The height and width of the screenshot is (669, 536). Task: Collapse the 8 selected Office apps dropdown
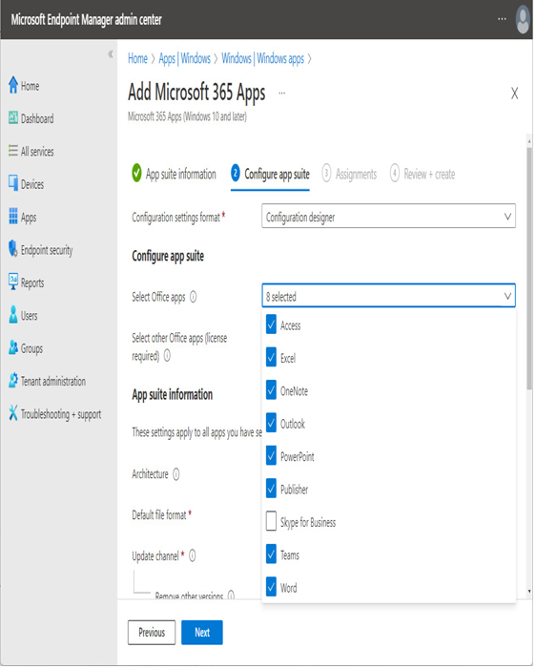(x=390, y=297)
